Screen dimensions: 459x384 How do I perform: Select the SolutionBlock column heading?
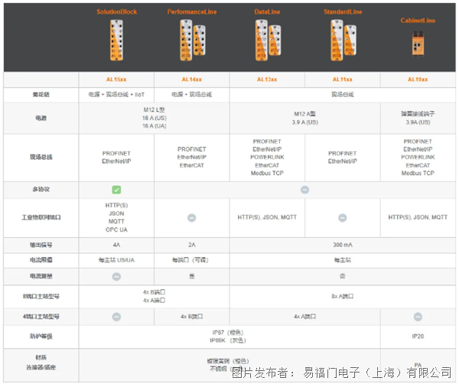(117, 13)
